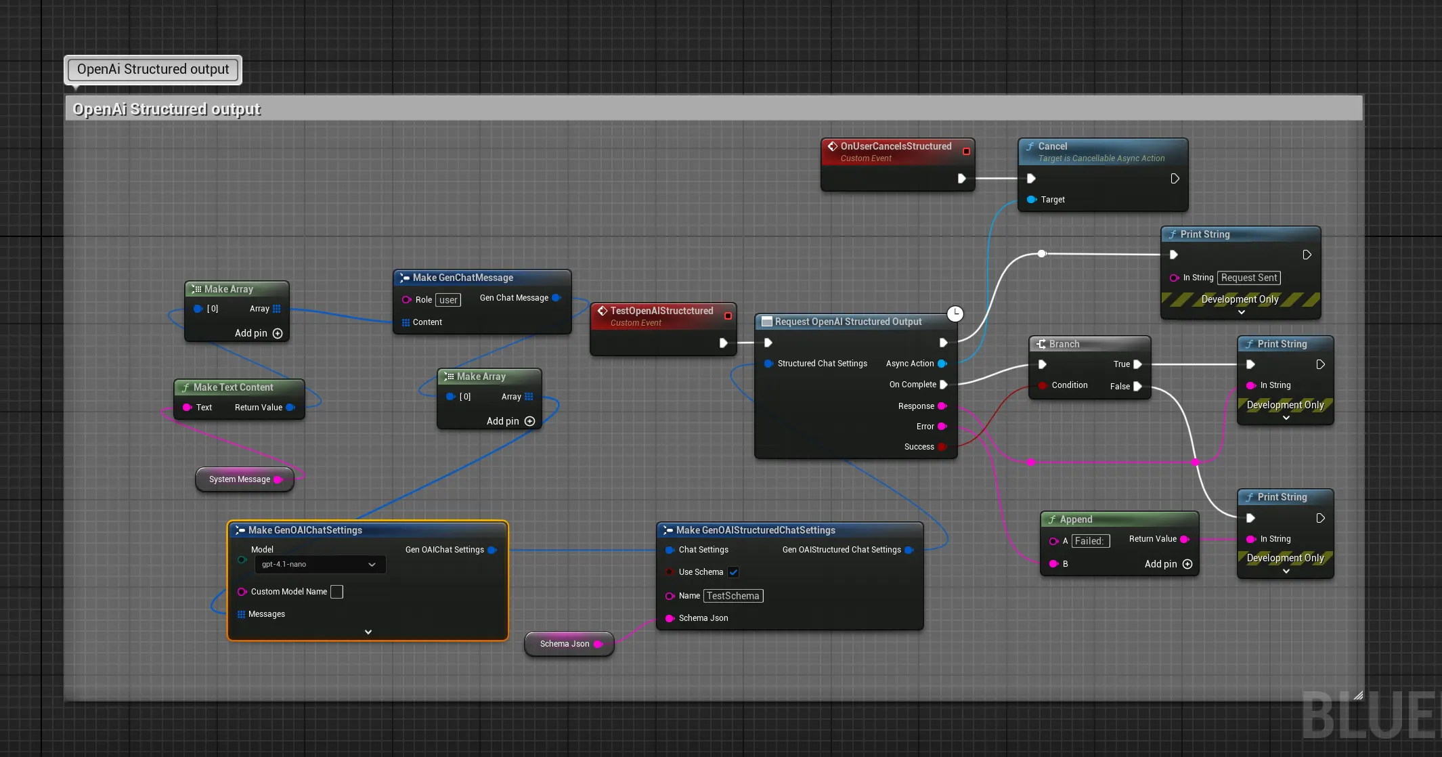
Task: Expand the Append result Print String options
Action: [1286, 571]
